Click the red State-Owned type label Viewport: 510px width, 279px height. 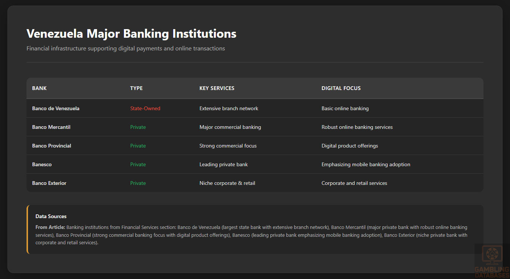point(145,108)
